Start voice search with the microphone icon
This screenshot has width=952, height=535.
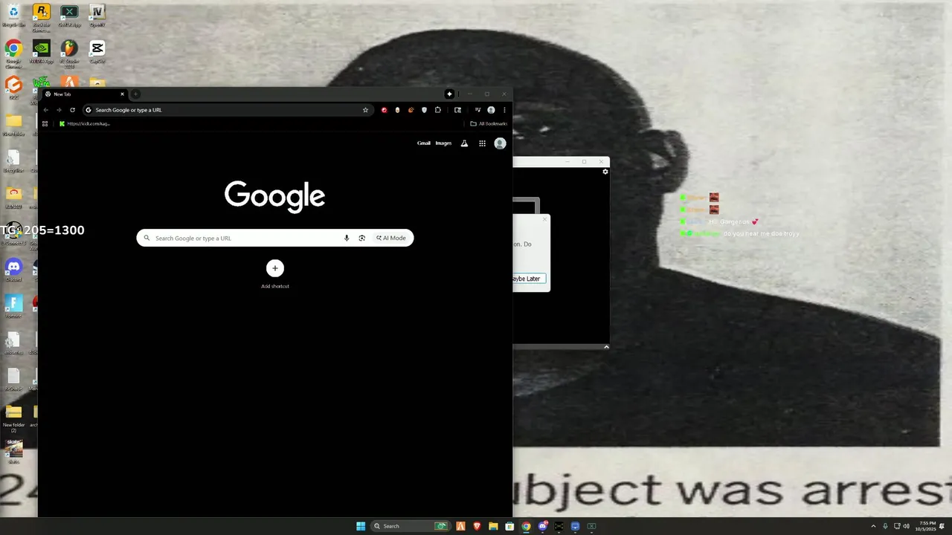pos(346,238)
